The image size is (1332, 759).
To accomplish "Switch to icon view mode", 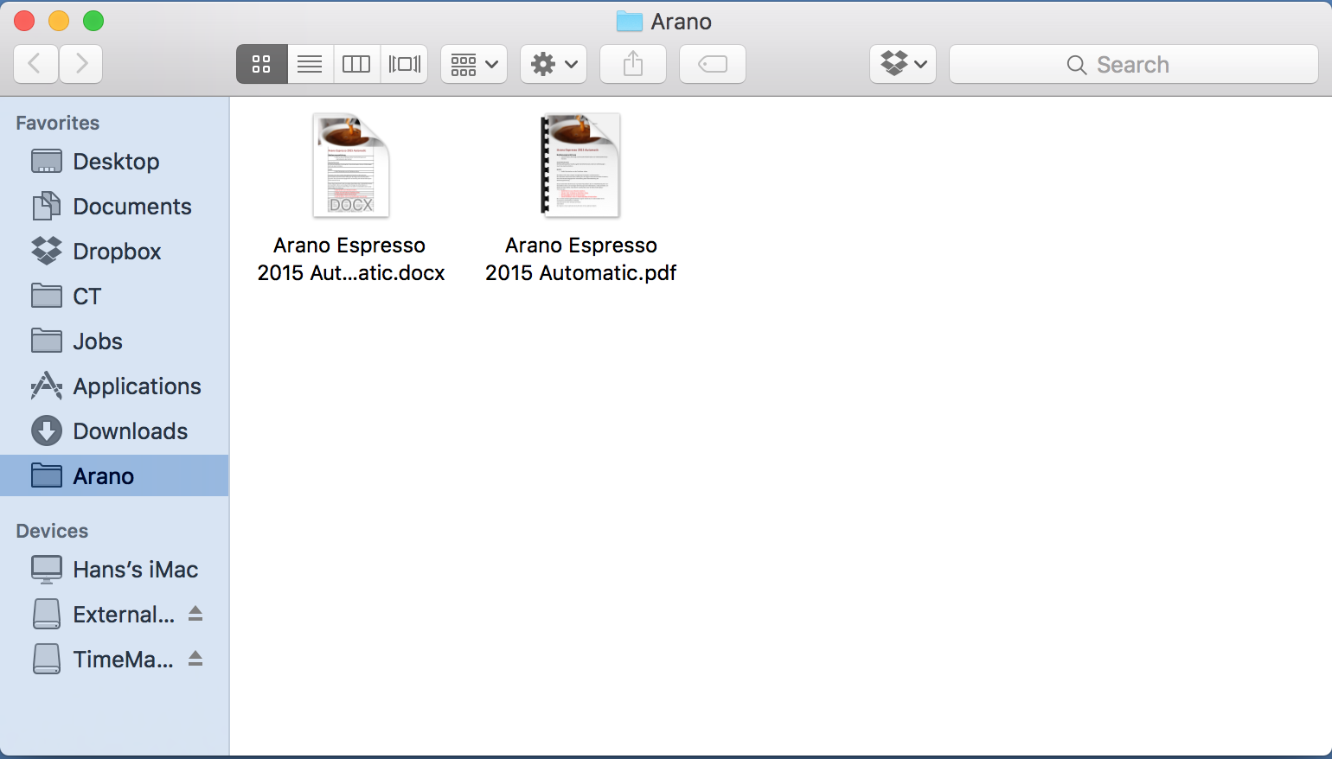I will pyautogui.click(x=261, y=64).
